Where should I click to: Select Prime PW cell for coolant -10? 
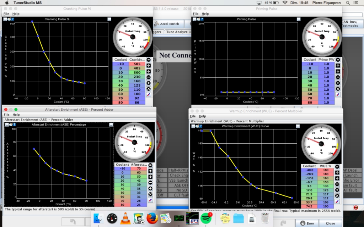(326, 64)
